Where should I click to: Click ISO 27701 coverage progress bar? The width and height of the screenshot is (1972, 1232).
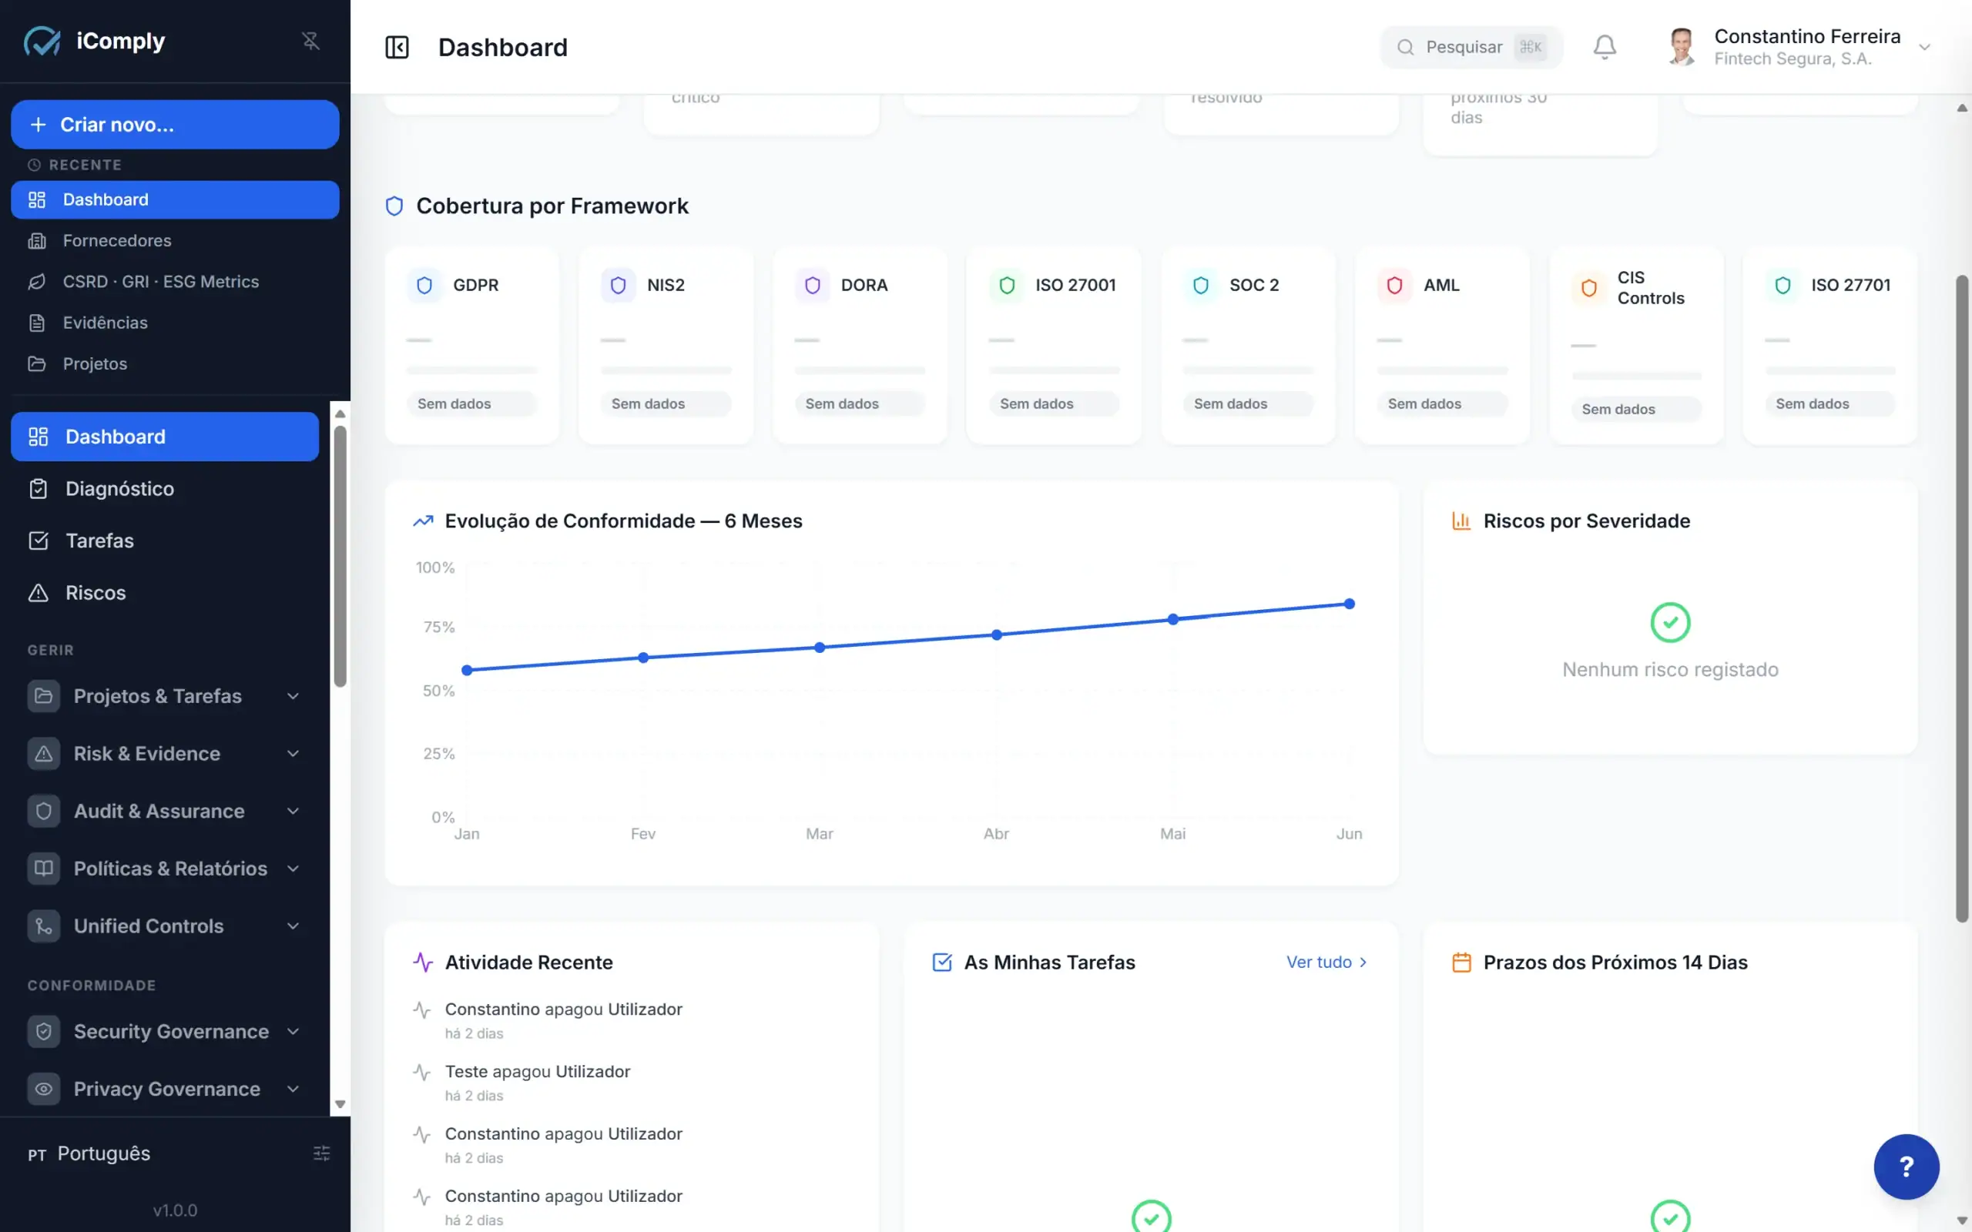[x=1830, y=370]
